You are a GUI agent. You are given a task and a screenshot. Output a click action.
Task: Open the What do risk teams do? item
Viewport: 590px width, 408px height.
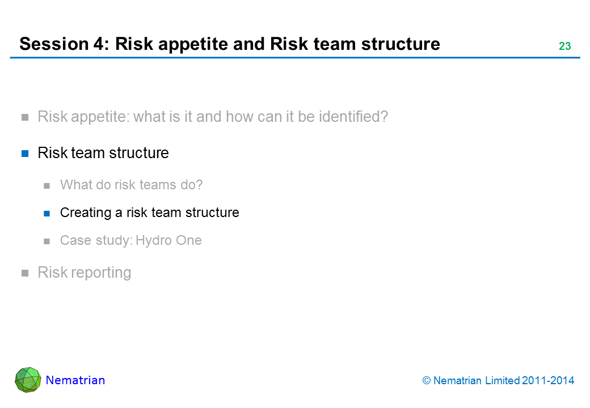tap(131, 185)
